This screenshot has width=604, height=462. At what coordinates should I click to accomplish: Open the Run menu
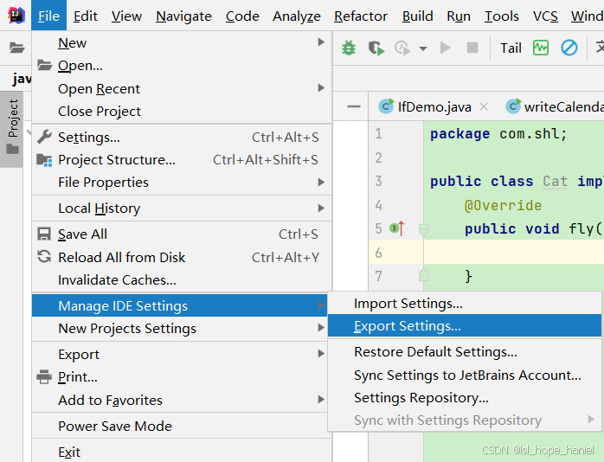point(459,16)
